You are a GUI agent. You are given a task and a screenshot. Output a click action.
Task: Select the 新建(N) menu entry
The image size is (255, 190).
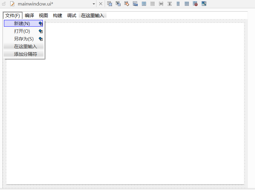pos(23,24)
